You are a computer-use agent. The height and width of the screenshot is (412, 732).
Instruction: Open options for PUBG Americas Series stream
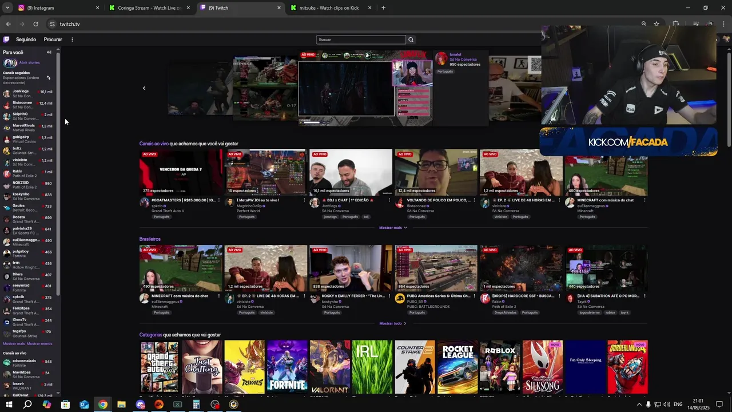[474, 296]
